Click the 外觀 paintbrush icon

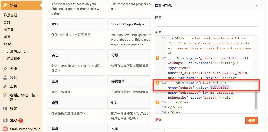pyautogui.click(x=5, y=5)
